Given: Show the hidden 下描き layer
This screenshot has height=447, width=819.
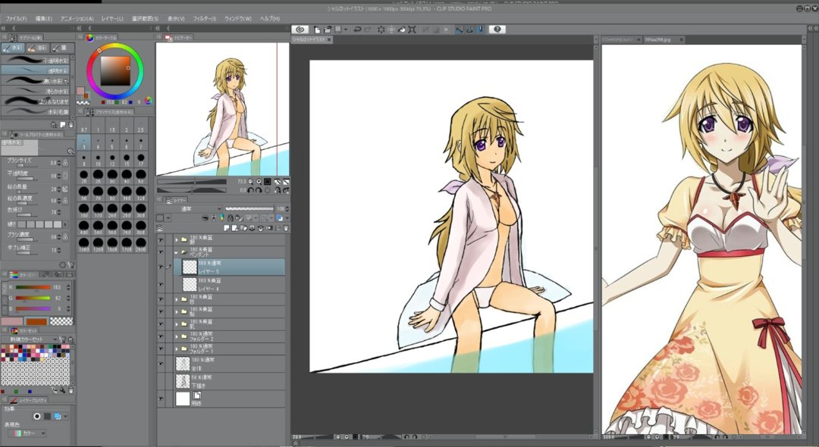Looking at the screenshot, I should 161,381.
